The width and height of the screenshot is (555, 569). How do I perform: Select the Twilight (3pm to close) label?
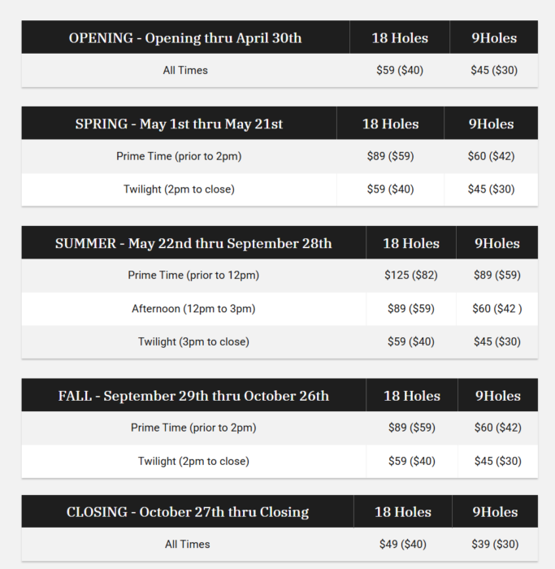(x=193, y=342)
